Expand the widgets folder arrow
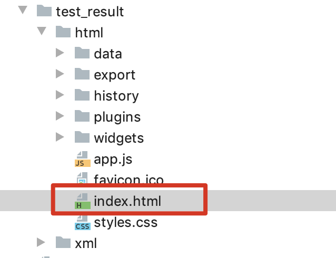 pyautogui.click(x=60, y=137)
